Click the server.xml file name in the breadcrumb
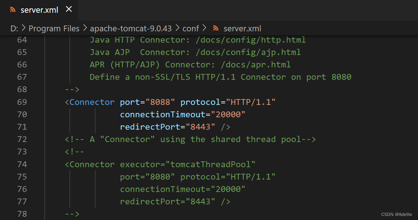 (242, 28)
